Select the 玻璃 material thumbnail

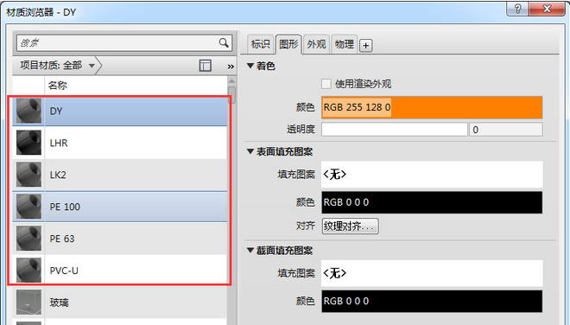pos(28,302)
